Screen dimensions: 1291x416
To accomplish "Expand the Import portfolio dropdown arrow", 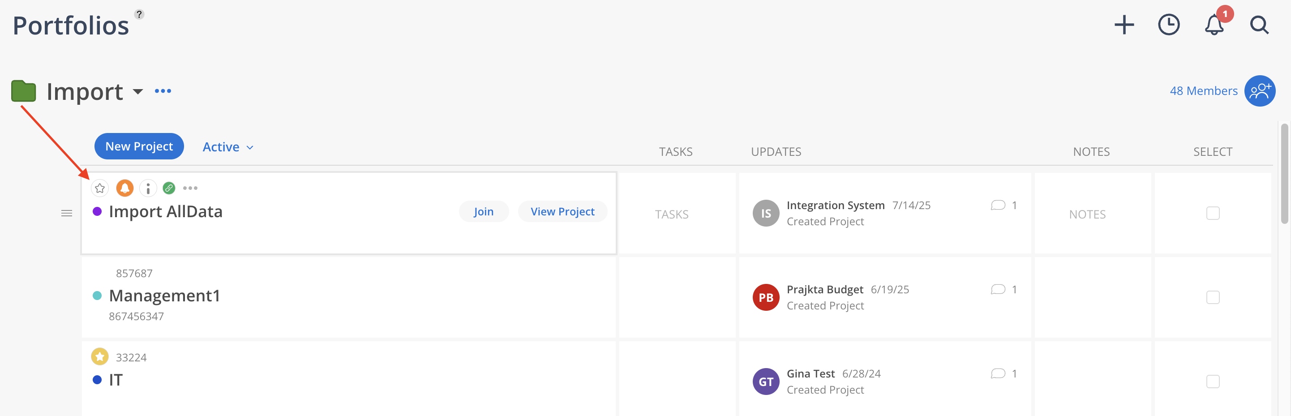I will click(x=138, y=91).
